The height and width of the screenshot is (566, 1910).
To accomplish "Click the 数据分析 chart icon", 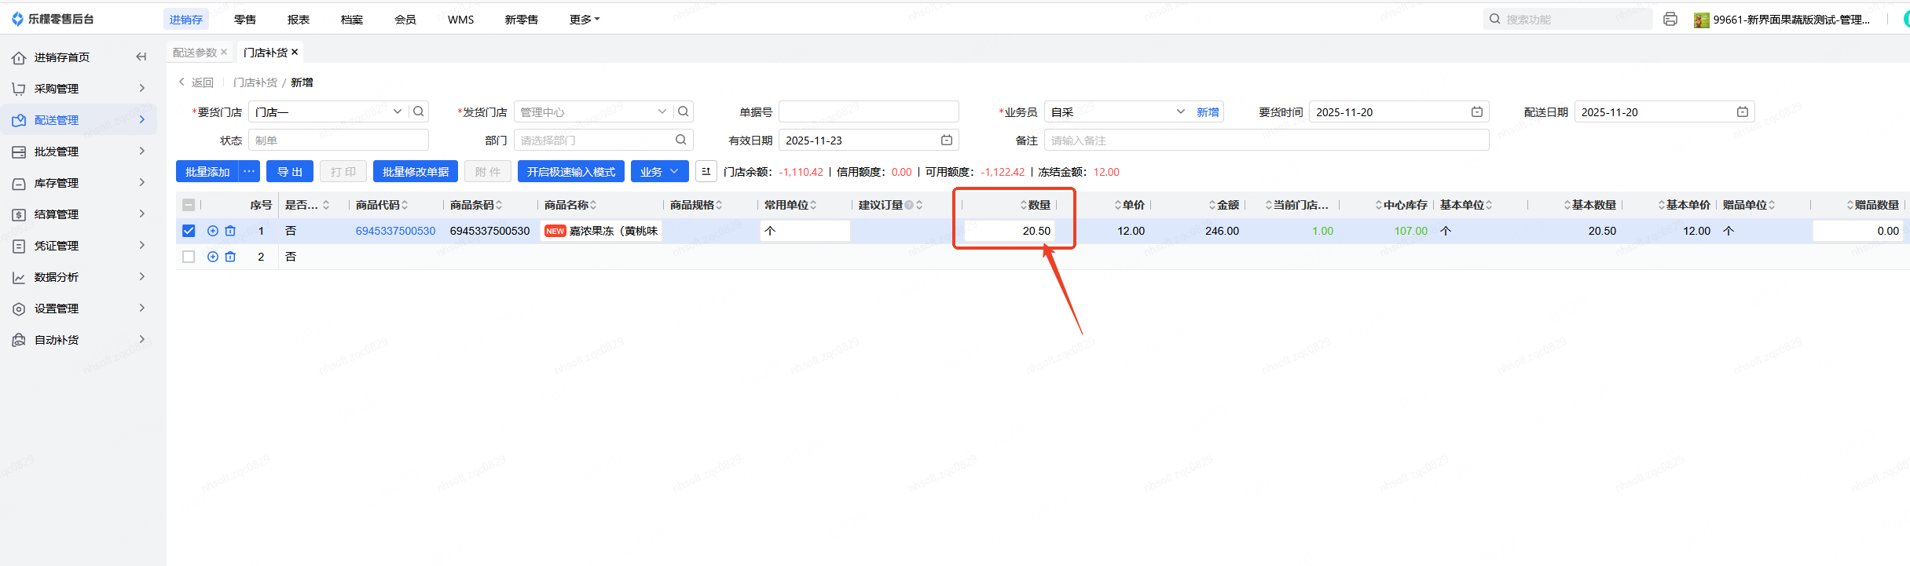I will point(19,277).
